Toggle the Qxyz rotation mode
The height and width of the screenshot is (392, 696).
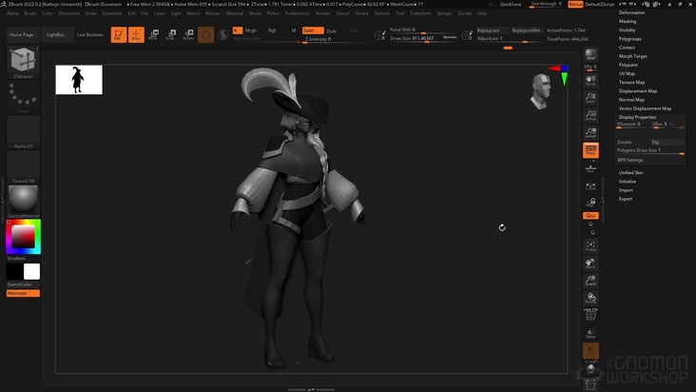click(x=590, y=215)
